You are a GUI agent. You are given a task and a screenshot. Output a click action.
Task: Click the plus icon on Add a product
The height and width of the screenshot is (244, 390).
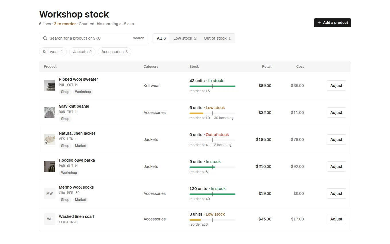click(319, 23)
